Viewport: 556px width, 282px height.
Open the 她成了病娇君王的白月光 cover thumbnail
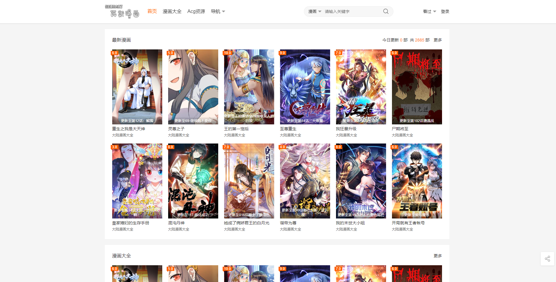point(249,181)
